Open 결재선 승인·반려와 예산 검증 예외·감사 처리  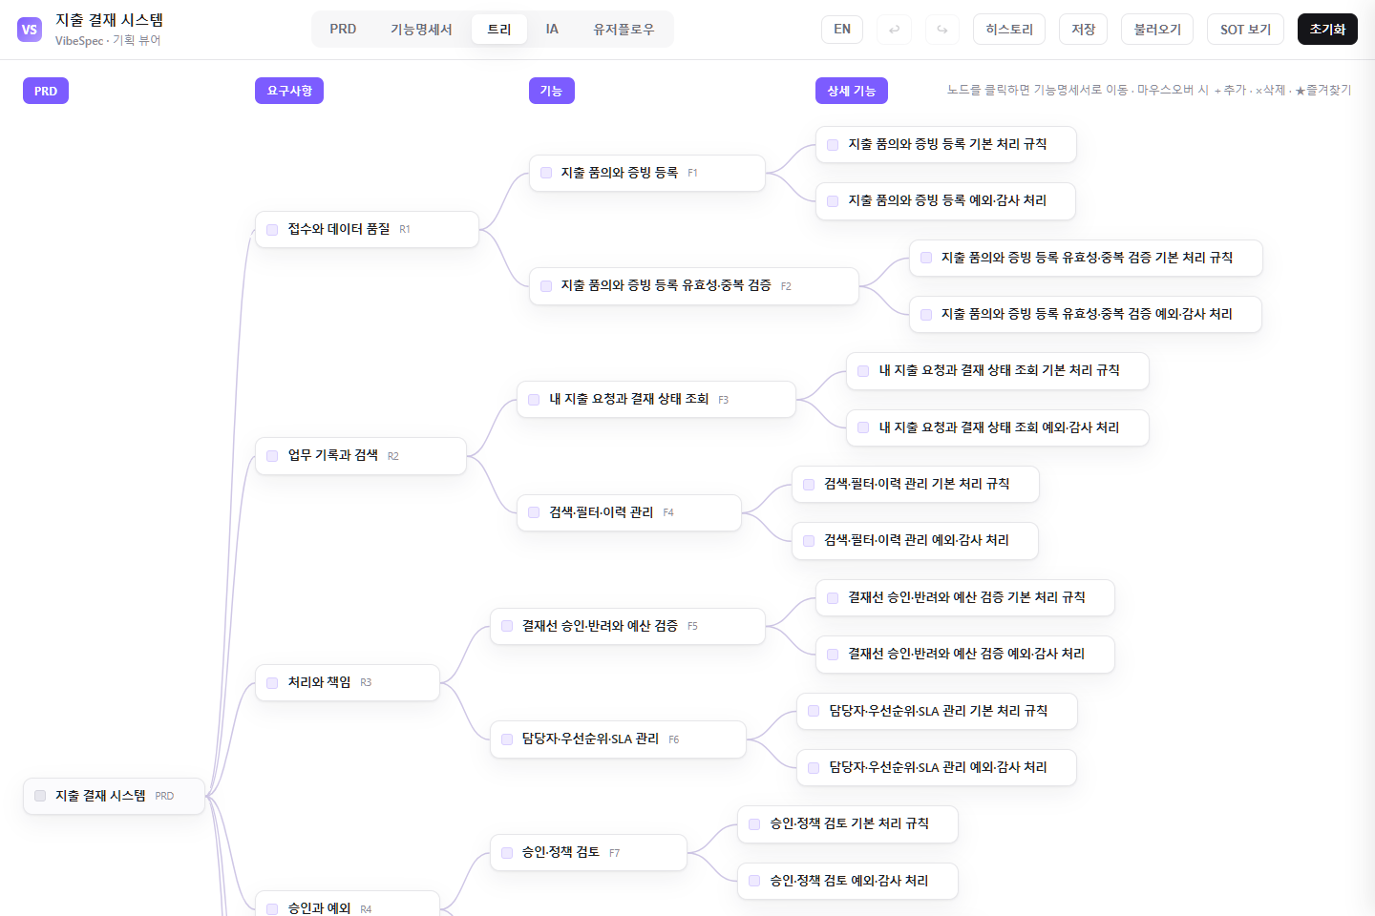click(965, 655)
